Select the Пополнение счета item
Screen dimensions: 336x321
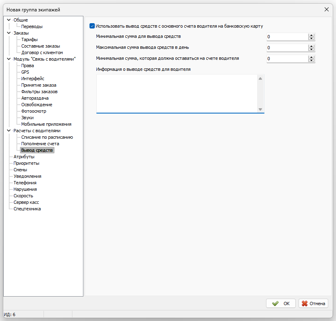pyautogui.click(x=40, y=144)
